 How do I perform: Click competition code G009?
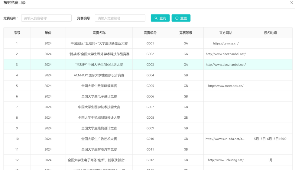[x=150, y=128]
